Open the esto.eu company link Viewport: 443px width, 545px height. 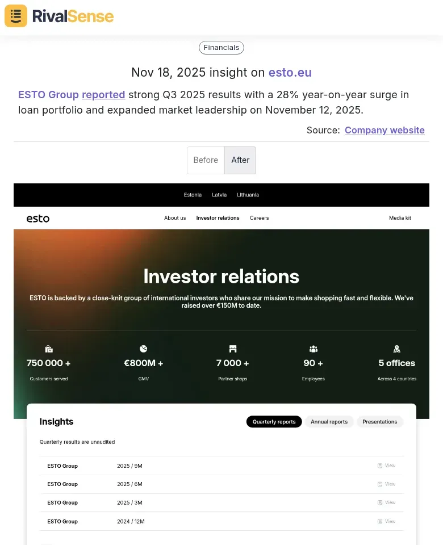coord(290,73)
